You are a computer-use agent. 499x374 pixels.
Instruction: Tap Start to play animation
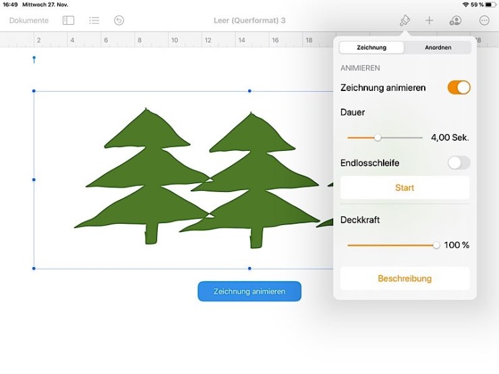(x=405, y=187)
